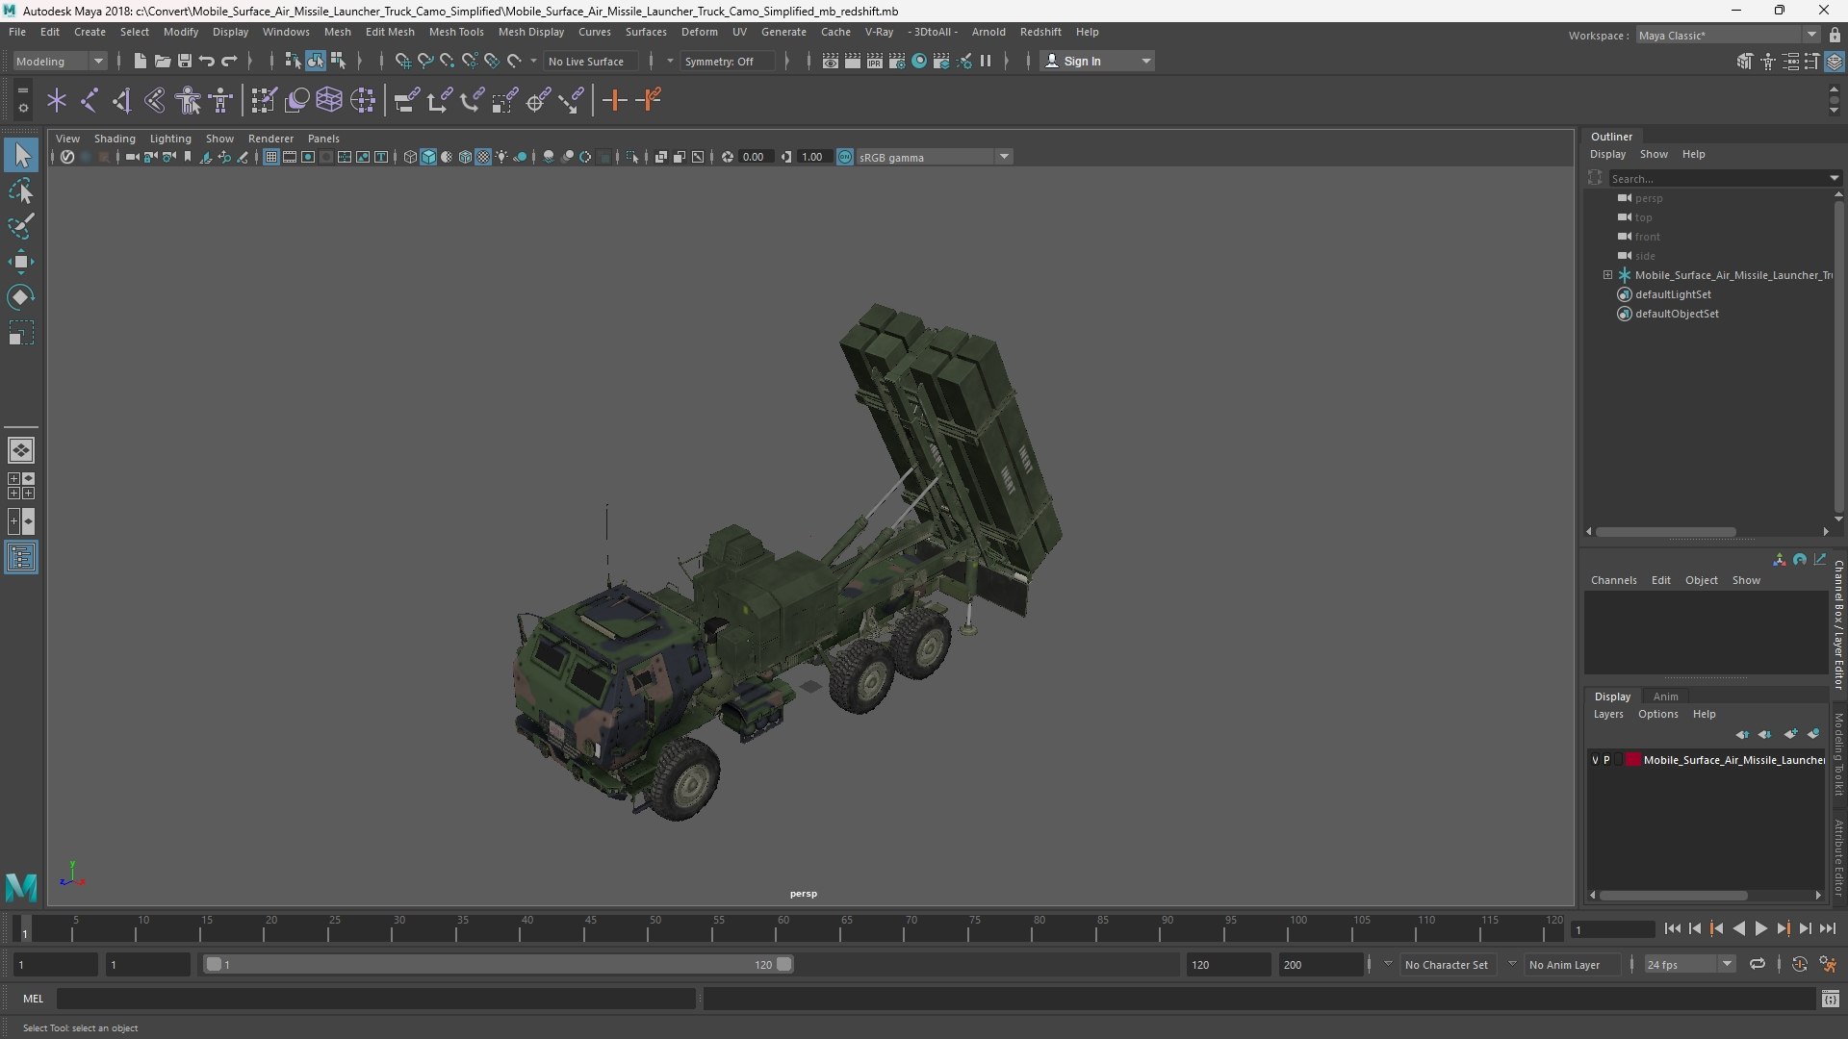Viewport: 1848px width, 1039px height.
Task: Select the arrow Select tool in the toolbox
Action: pyautogui.click(x=21, y=155)
